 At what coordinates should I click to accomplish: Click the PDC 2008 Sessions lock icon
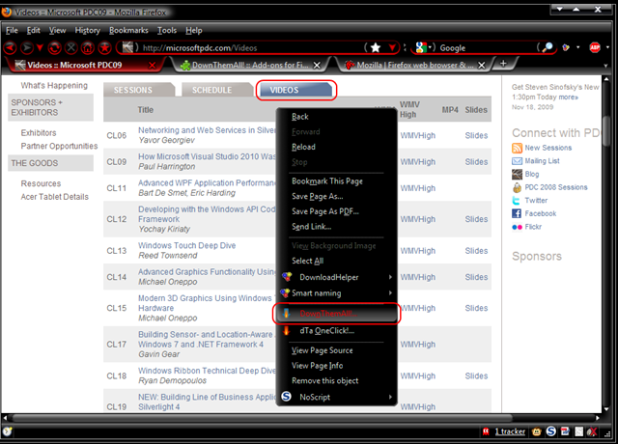517,187
